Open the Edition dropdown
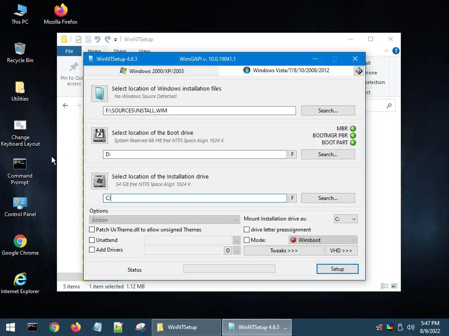Image resolution: width=449 pixels, height=336 pixels. [x=164, y=220]
